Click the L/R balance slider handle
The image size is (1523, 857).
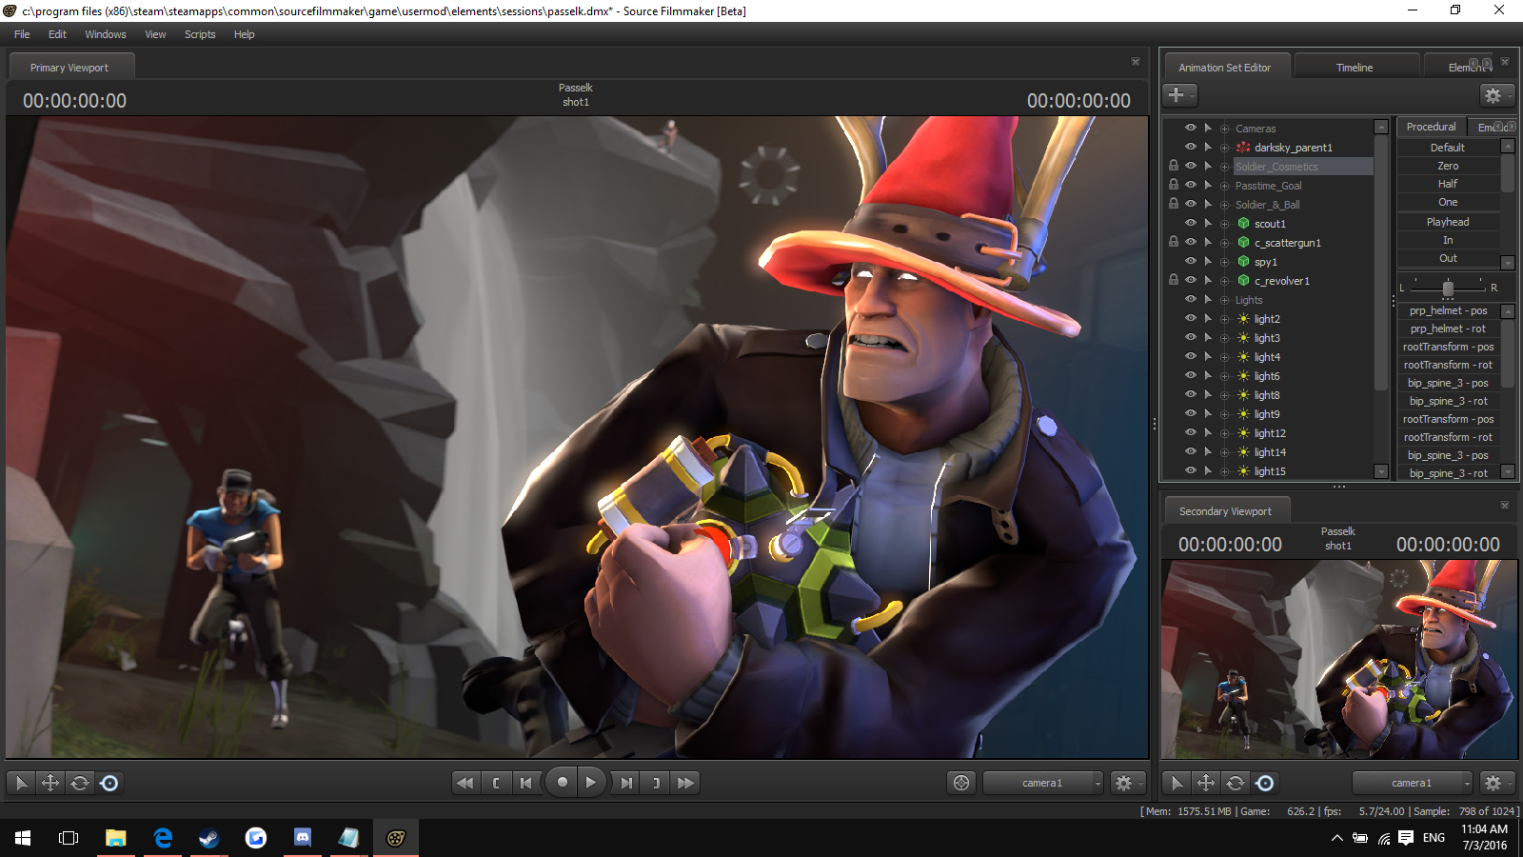tap(1448, 288)
